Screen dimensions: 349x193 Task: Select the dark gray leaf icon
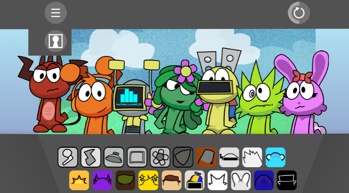183,157
